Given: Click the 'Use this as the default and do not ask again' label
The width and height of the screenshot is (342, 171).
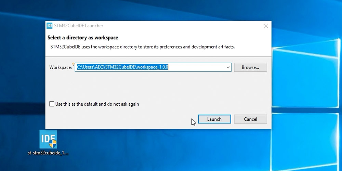Looking at the screenshot, I should tap(97, 104).
